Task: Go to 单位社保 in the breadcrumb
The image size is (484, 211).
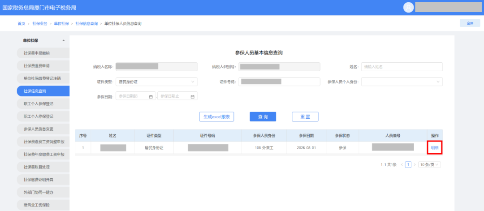Action: pos(61,23)
